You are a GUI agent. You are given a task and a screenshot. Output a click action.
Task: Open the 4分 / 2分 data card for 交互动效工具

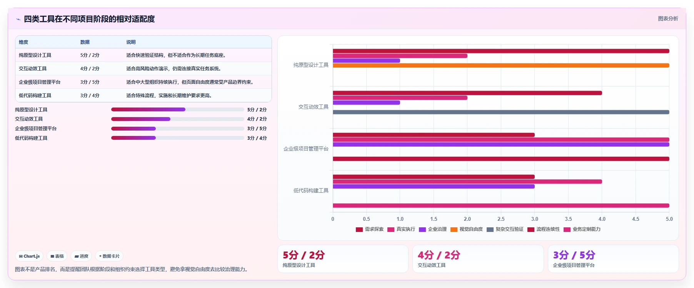[x=478, y=259]
